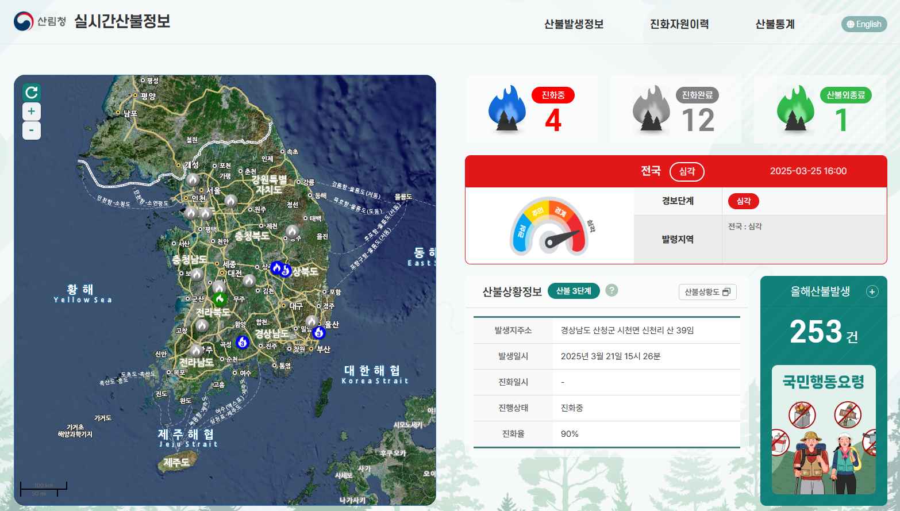Image resolution: width=900 pixels, height=511 pixels.
Task: Click the green 산불외종료 badge
Action: [x=845, y=95]
